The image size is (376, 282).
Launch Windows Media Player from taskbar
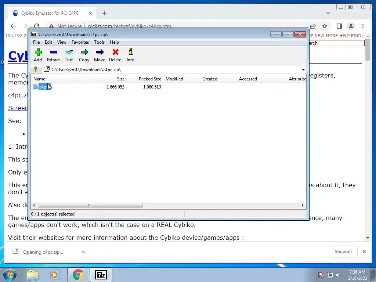pos(54,275)
